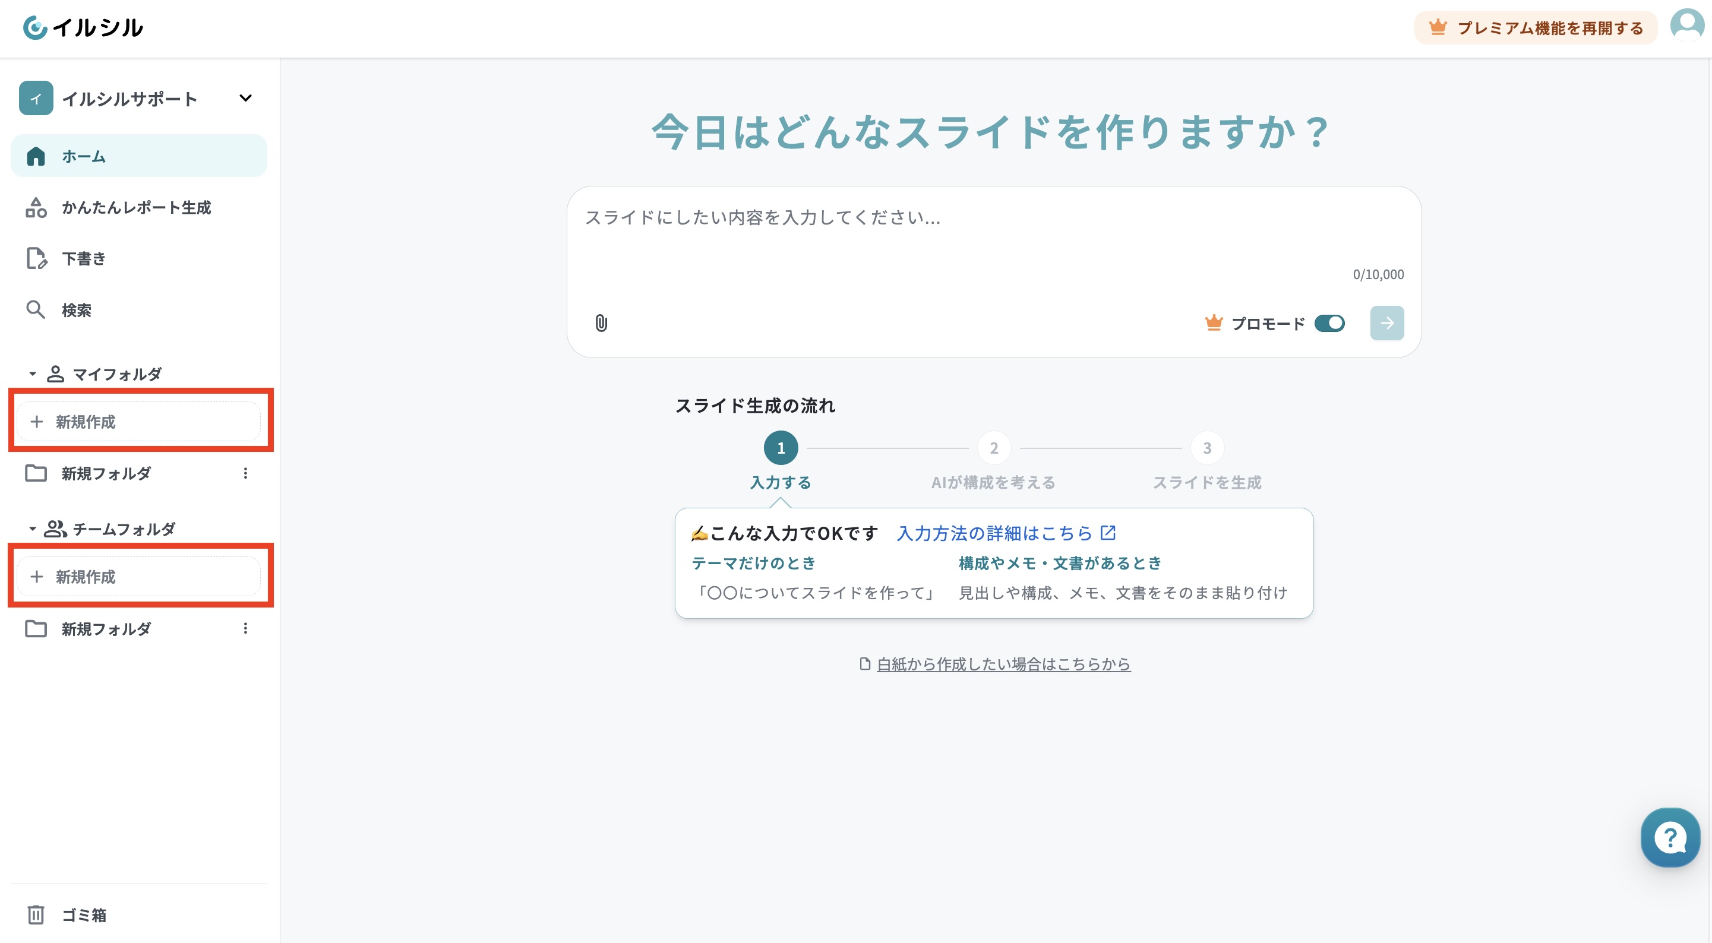Click テーマだけのとき heading
The width and height of the screenshot is (1712, 943).
click(x=754, y=564)
